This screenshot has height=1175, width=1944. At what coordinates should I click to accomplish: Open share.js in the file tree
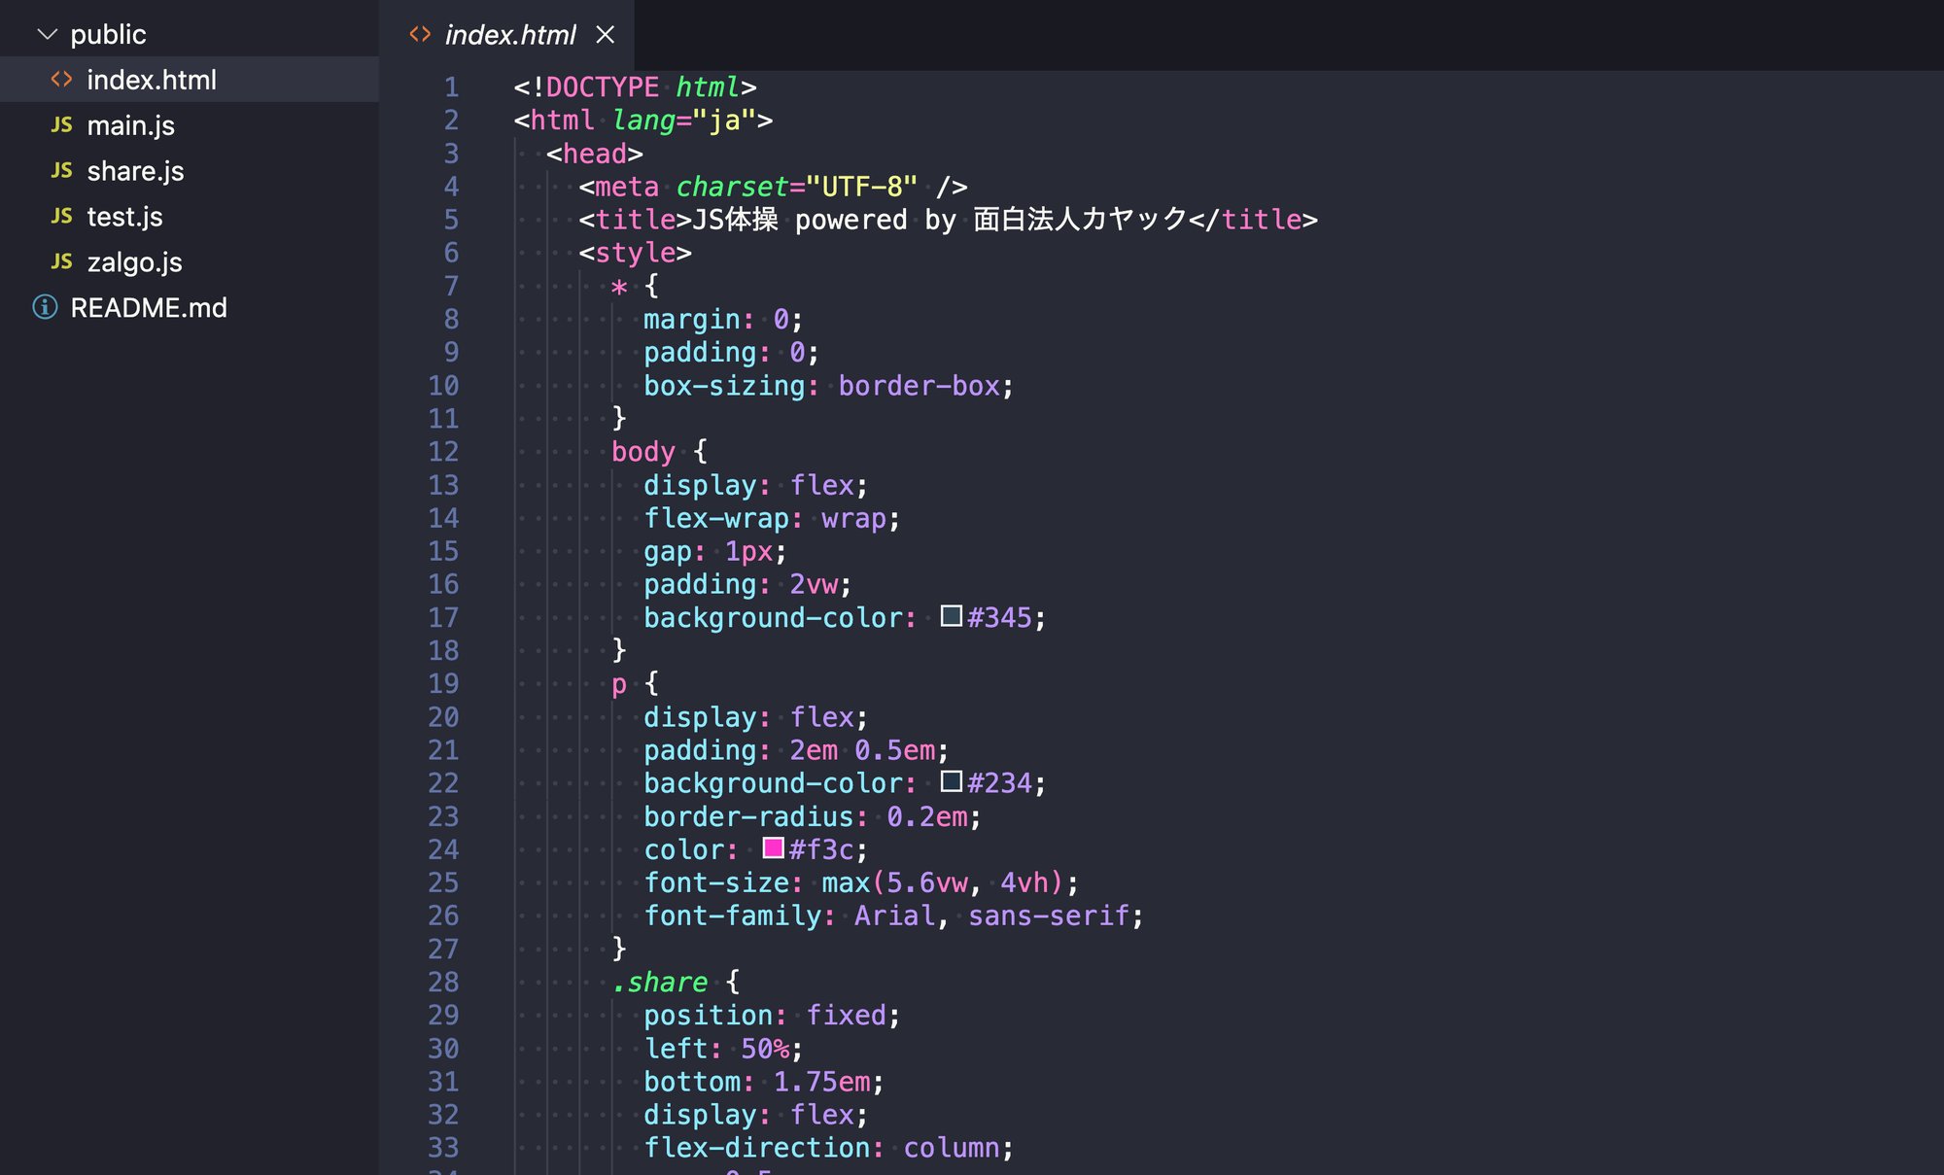(190, 171)
